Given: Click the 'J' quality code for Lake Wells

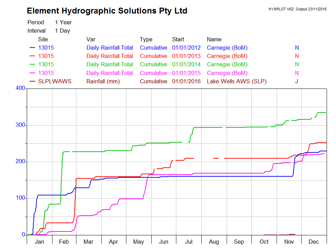Looking at the screenshot, I should click(x=296, y=82).
